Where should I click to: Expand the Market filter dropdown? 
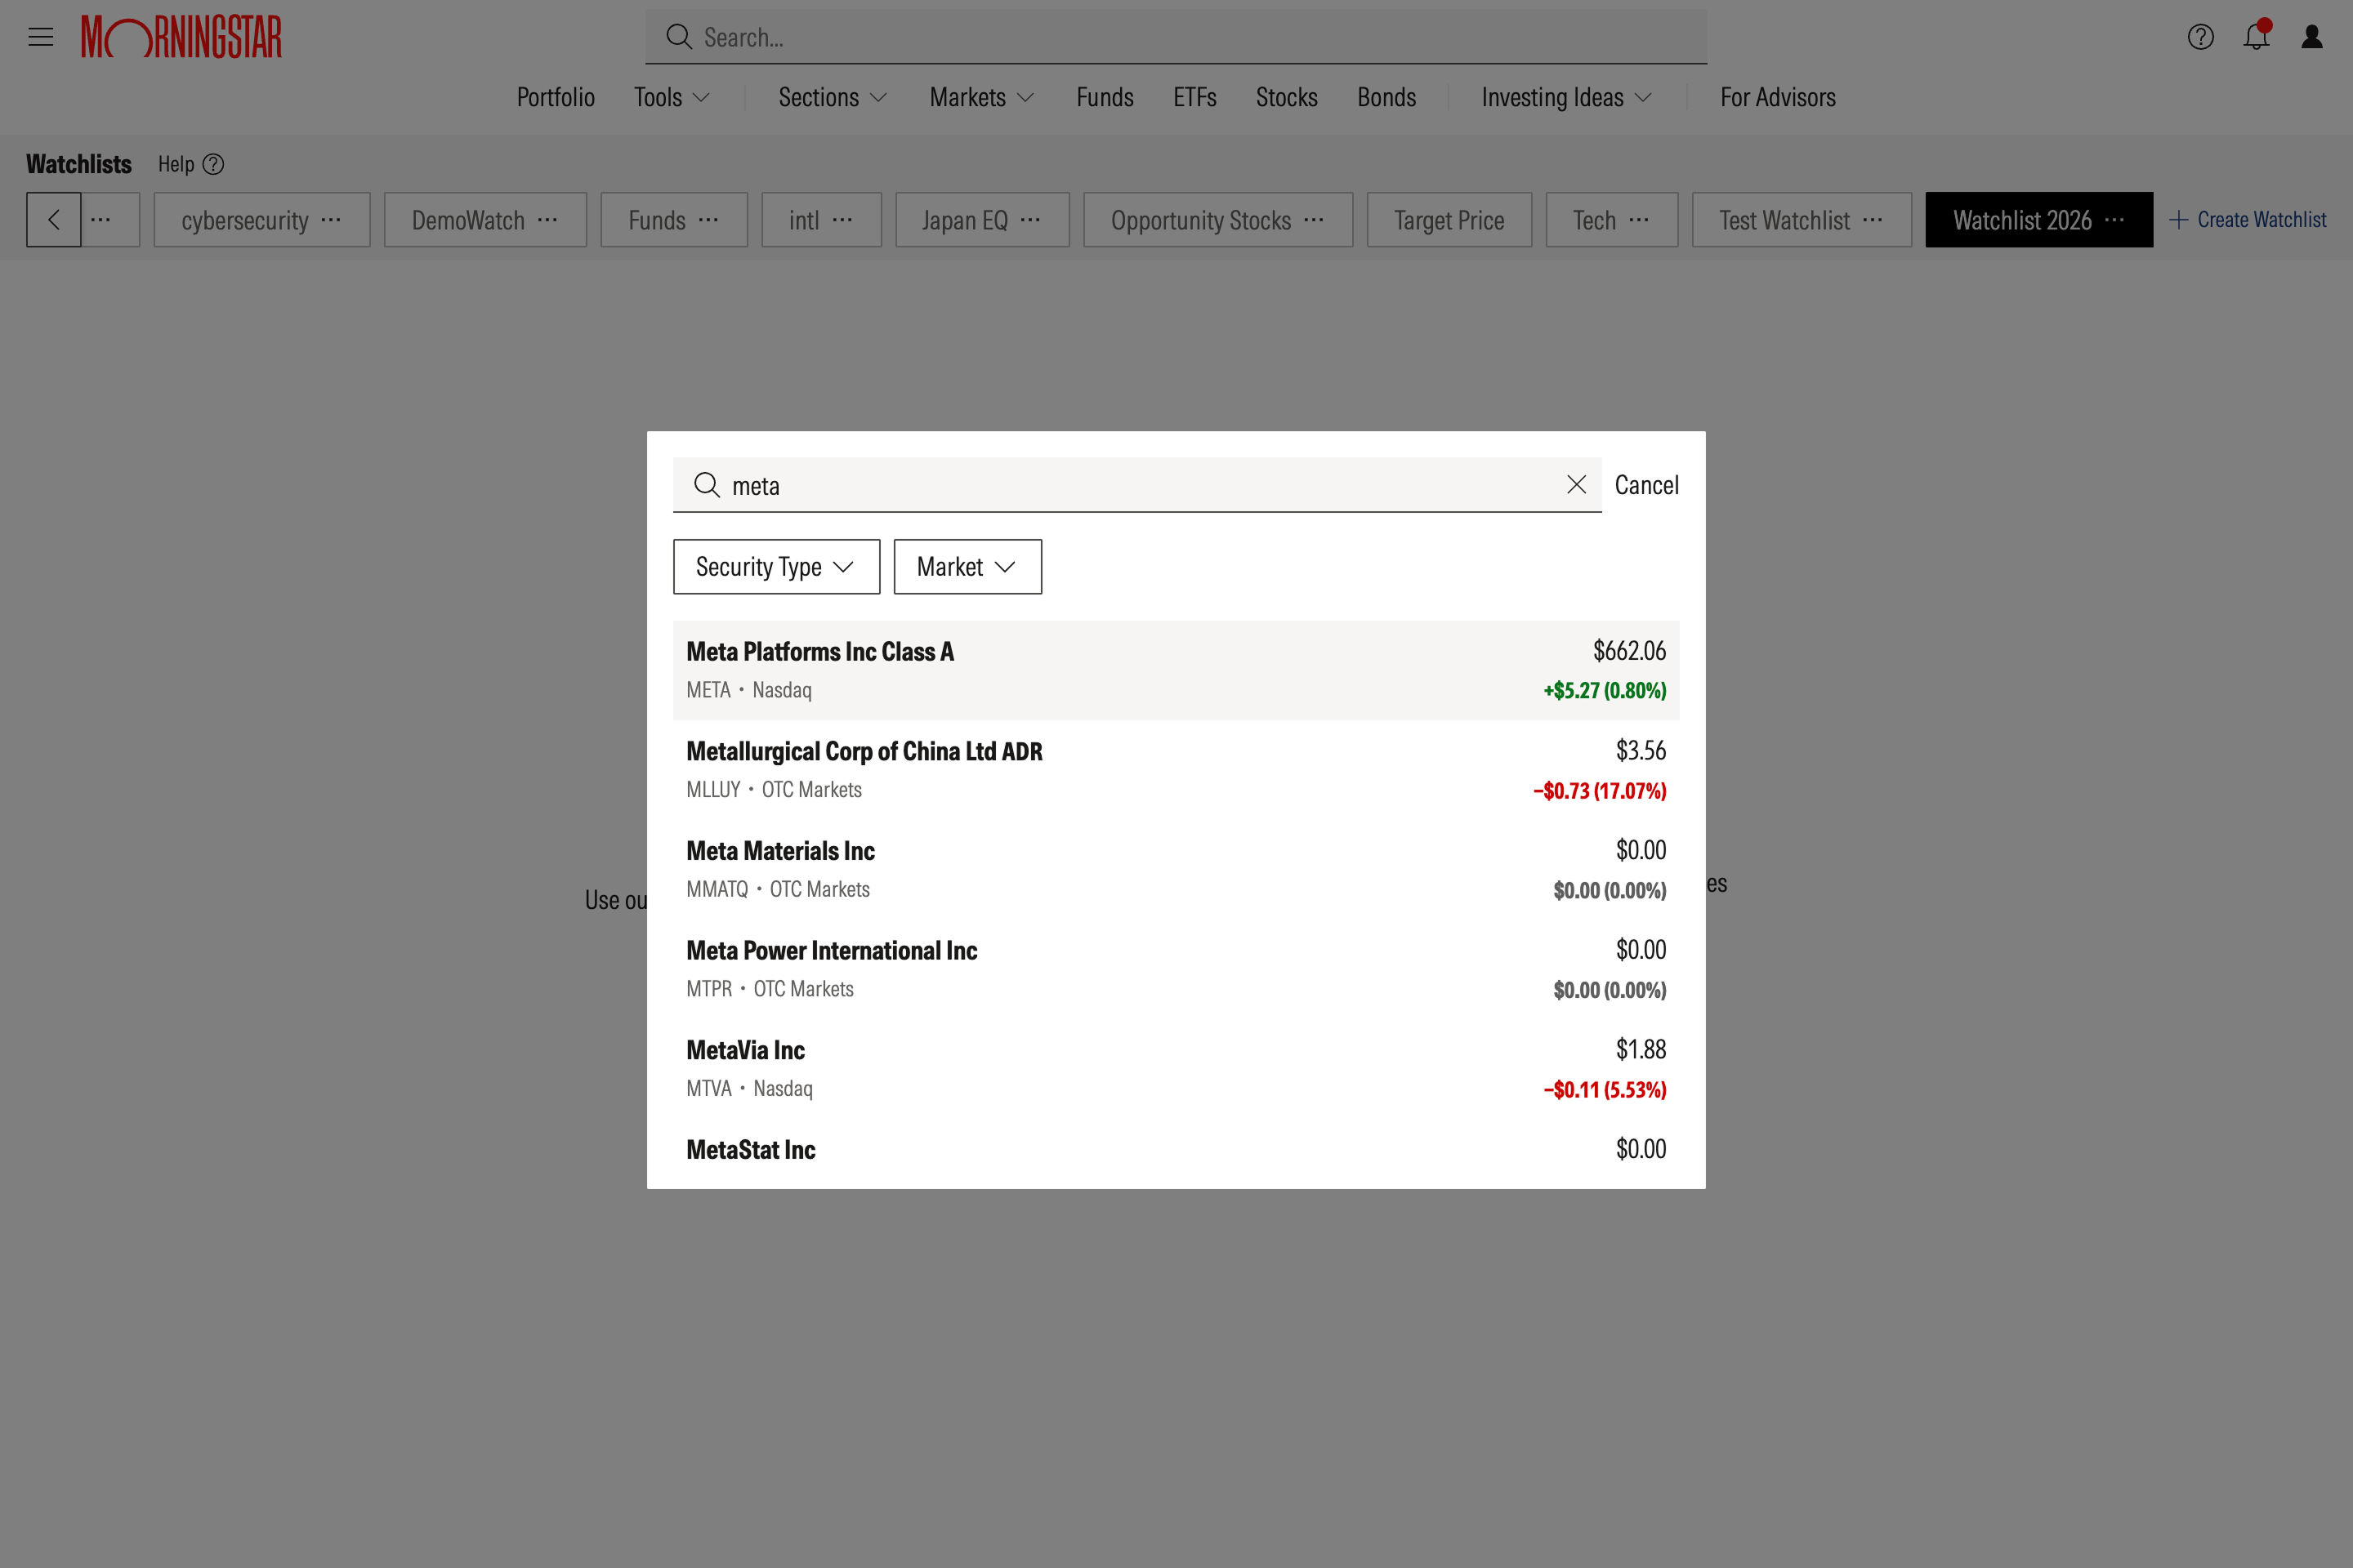coord(967,567)
